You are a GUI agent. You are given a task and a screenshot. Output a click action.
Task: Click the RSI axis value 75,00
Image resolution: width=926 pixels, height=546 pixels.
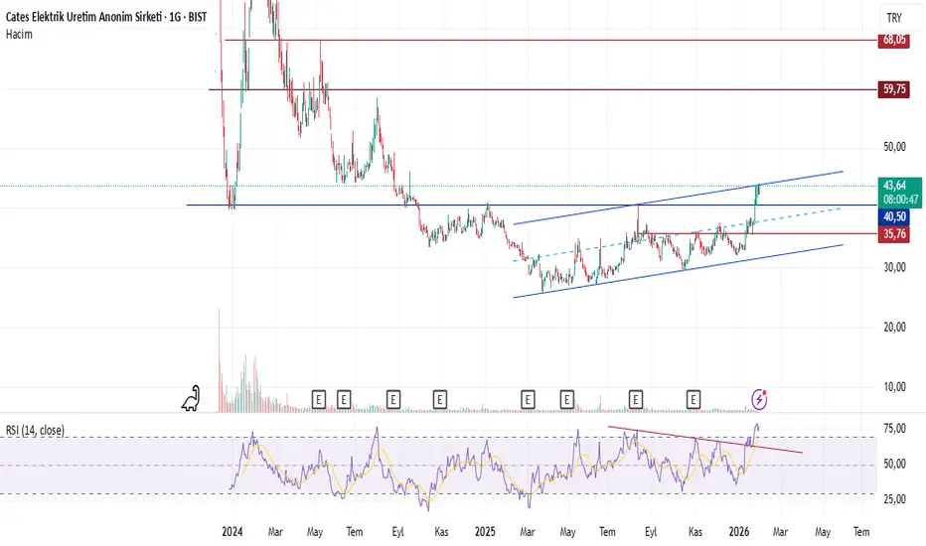(x=894, y=429)
